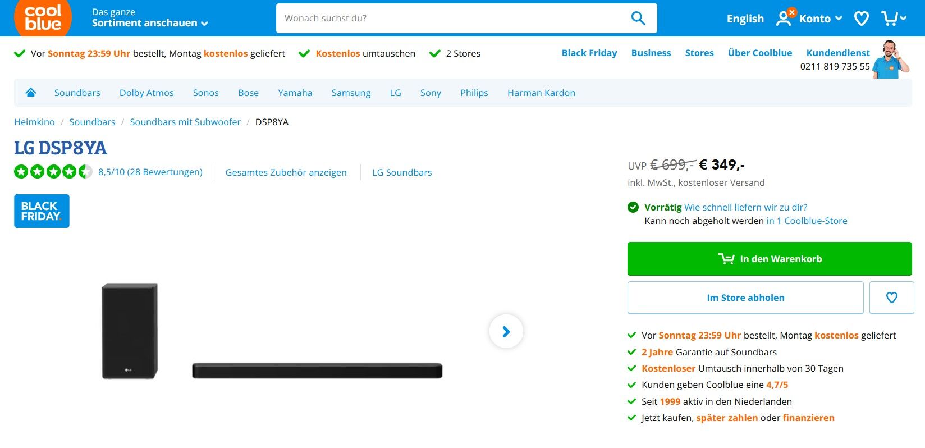Screen dimensions: 925x448
Task: Select Samsung category tab
Action: [351, 93]
